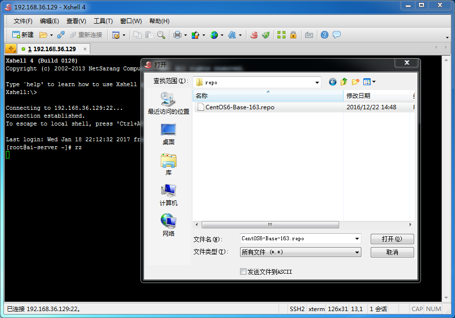The height and width of the screenshot is (318, 455).
Task: Open 网络 network shortcut
Action: click(169, 225)
